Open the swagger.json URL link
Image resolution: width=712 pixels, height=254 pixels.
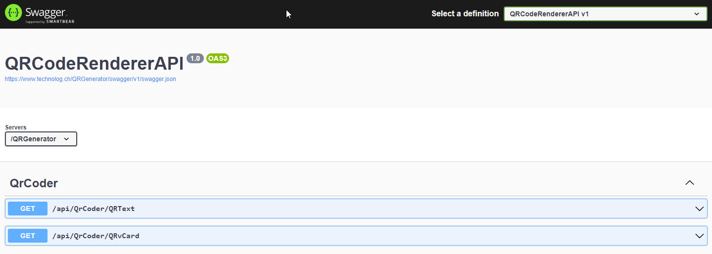(91, 79)
